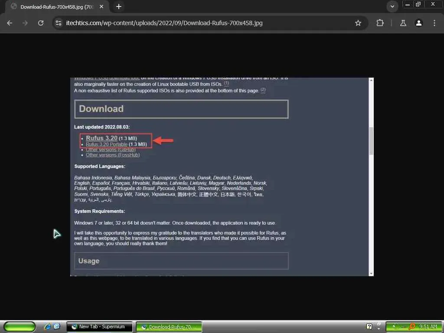Image resolution: width=444 pixels, height=333 pixels.
Task: Open a new tab with the plus button
Action: [x=119, y=7]
